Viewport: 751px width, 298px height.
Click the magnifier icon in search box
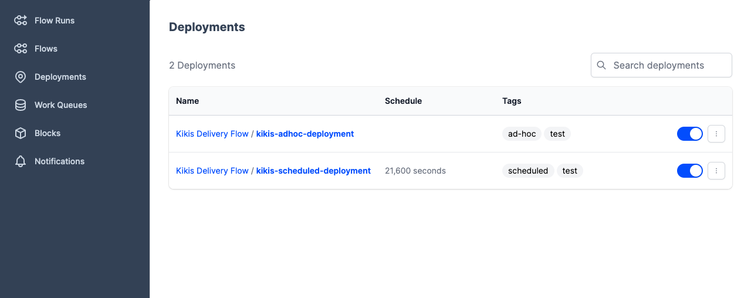tap(601, 65)
